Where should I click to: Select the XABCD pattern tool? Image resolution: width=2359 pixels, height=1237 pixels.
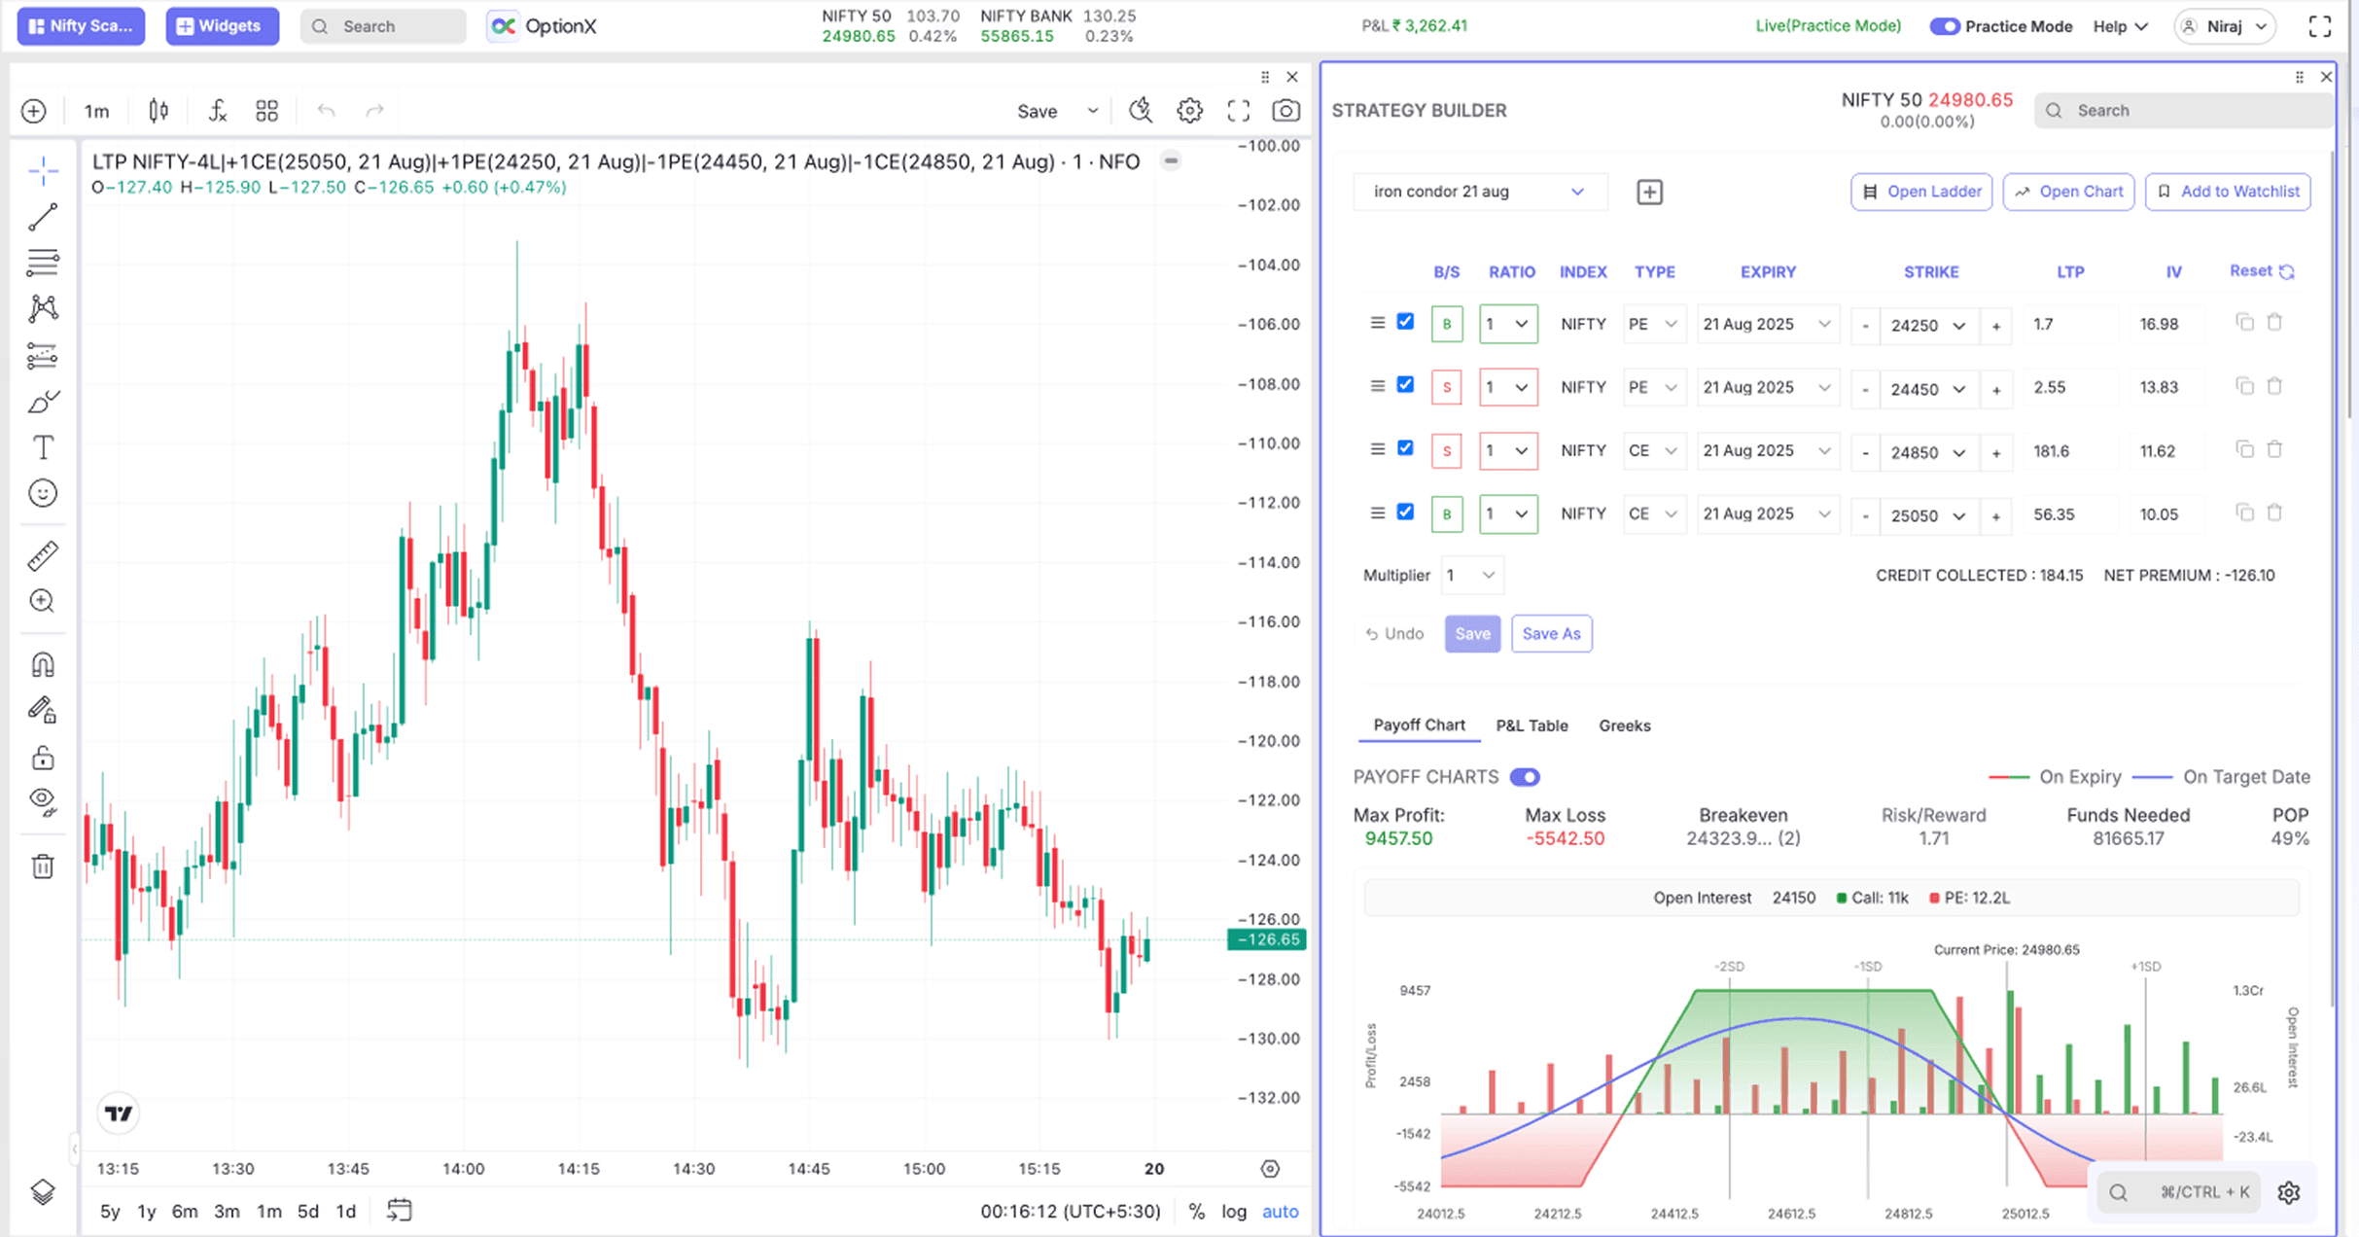point(43,309)
